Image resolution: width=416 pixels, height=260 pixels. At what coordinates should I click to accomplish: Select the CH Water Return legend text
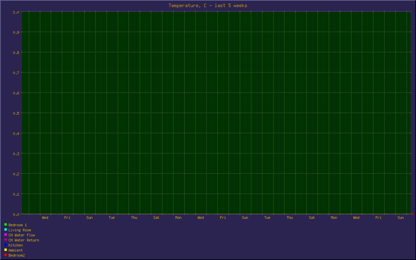click(x=24, y=240)
